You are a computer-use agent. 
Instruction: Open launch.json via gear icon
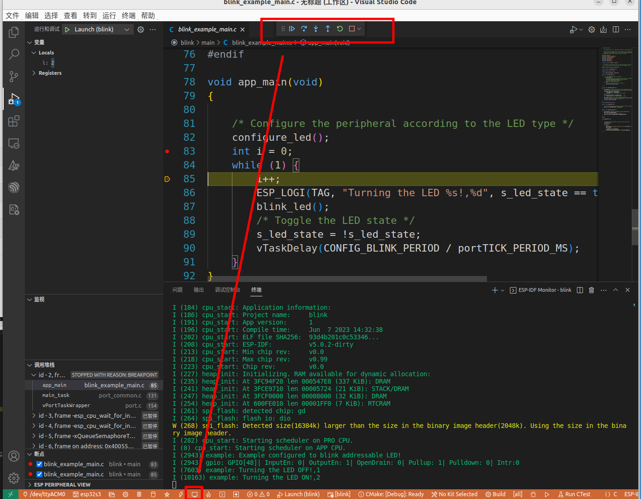coord(141,29)
